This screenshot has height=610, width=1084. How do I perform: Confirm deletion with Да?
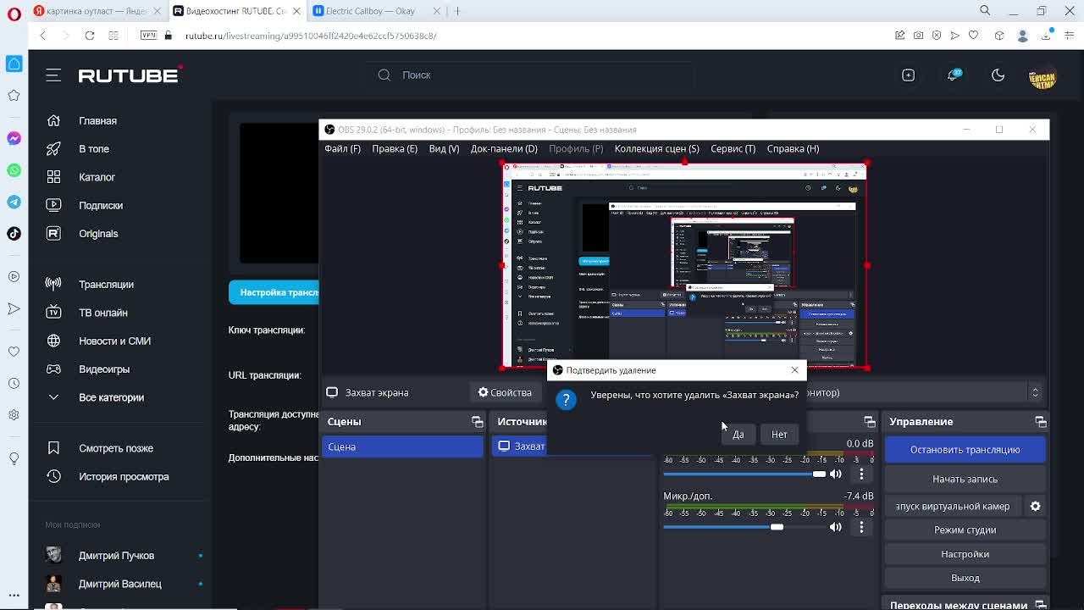pos(738,434)
